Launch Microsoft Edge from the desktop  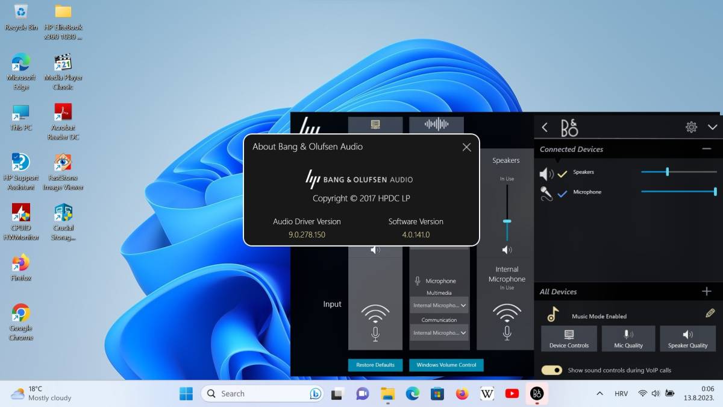21,72
